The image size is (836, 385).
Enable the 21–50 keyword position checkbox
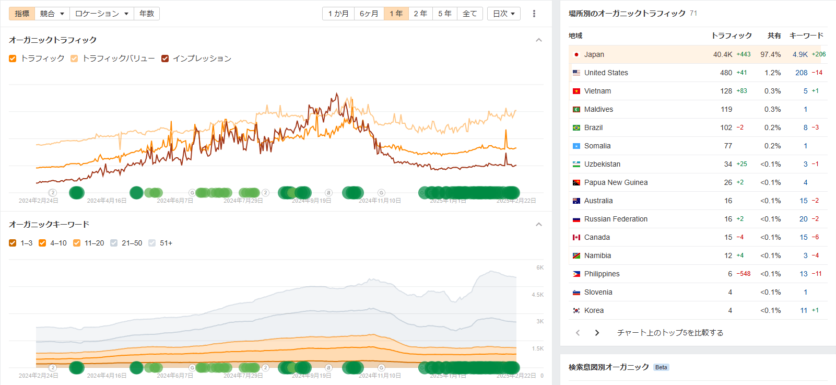(114, 243)
